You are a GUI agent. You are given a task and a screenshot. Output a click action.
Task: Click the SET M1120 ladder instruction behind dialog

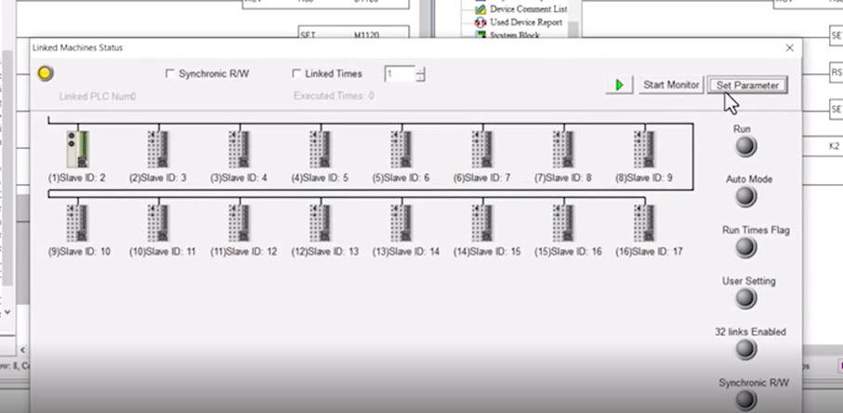pos(353,33)
